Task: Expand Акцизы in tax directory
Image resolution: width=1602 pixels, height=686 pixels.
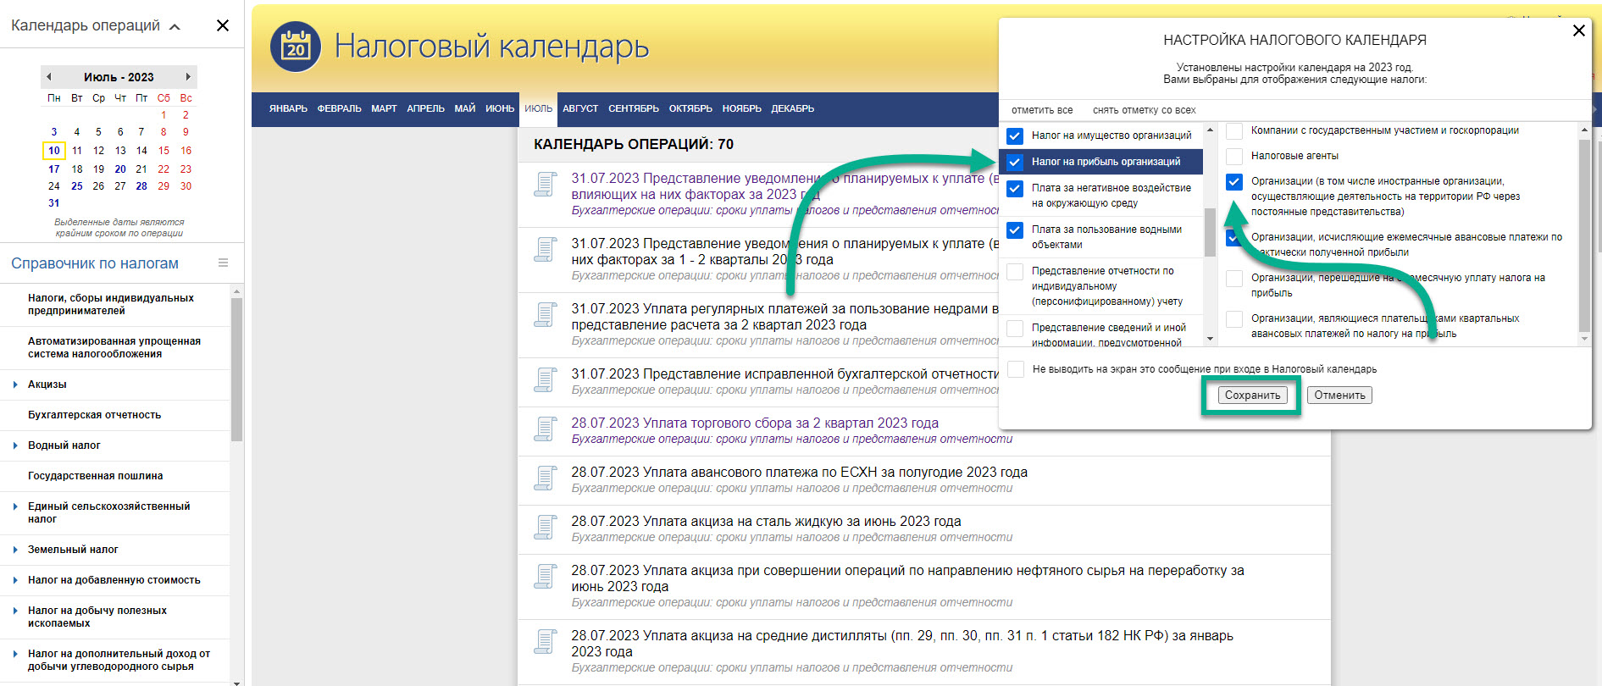Action: click(16, 384)
